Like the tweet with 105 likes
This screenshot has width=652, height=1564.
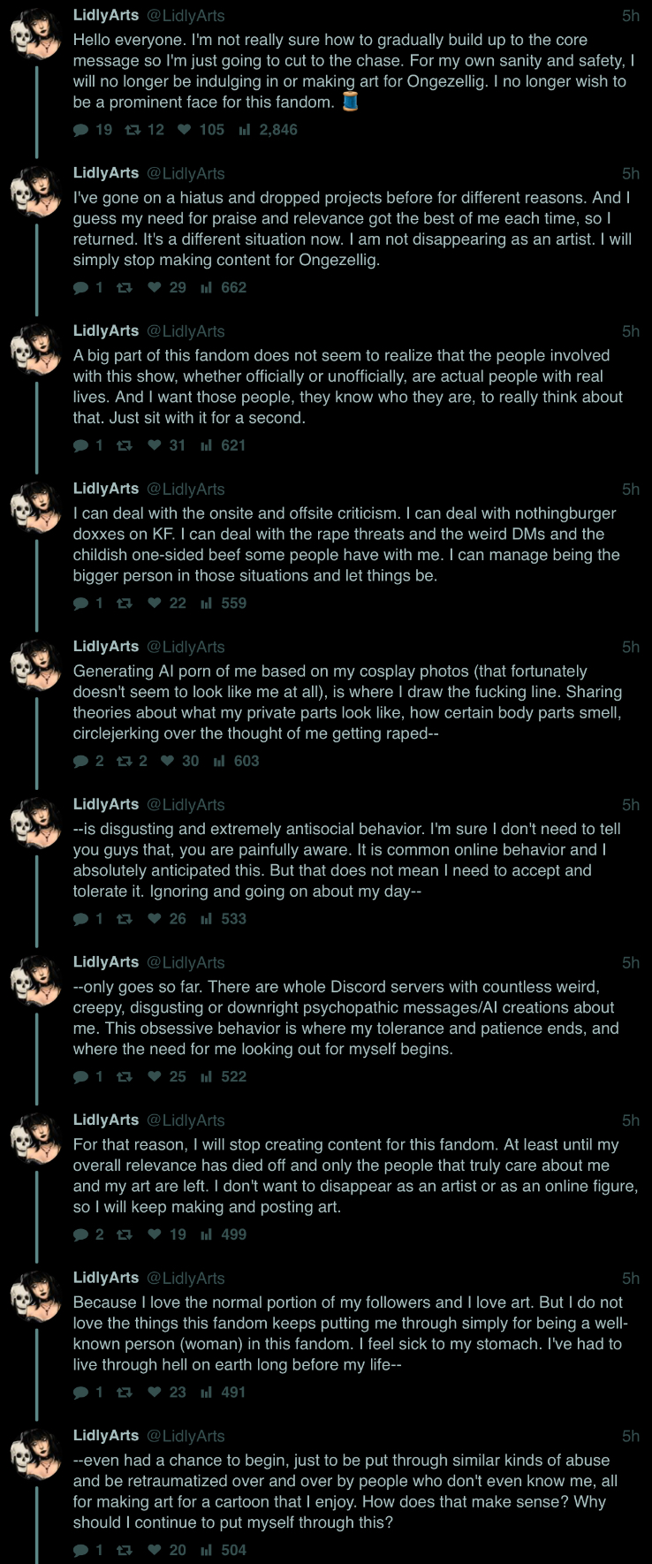pos(184,130)
